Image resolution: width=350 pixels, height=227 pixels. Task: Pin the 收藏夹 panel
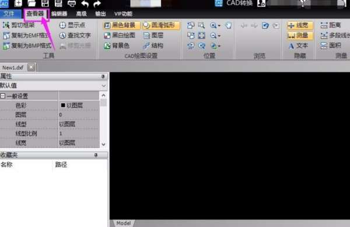tap(96, 155)
